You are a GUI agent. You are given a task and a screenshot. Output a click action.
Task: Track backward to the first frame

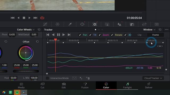pos(48,35)
